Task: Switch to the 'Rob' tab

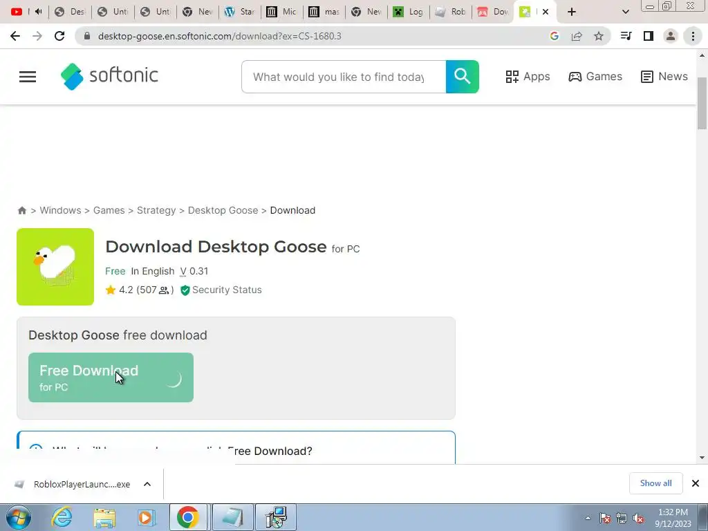Action: (451, 12)
